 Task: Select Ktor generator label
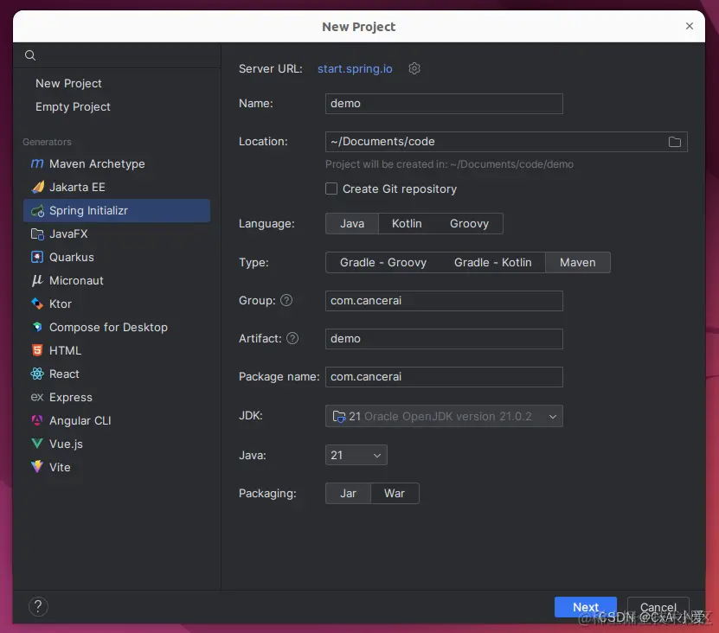60,304
